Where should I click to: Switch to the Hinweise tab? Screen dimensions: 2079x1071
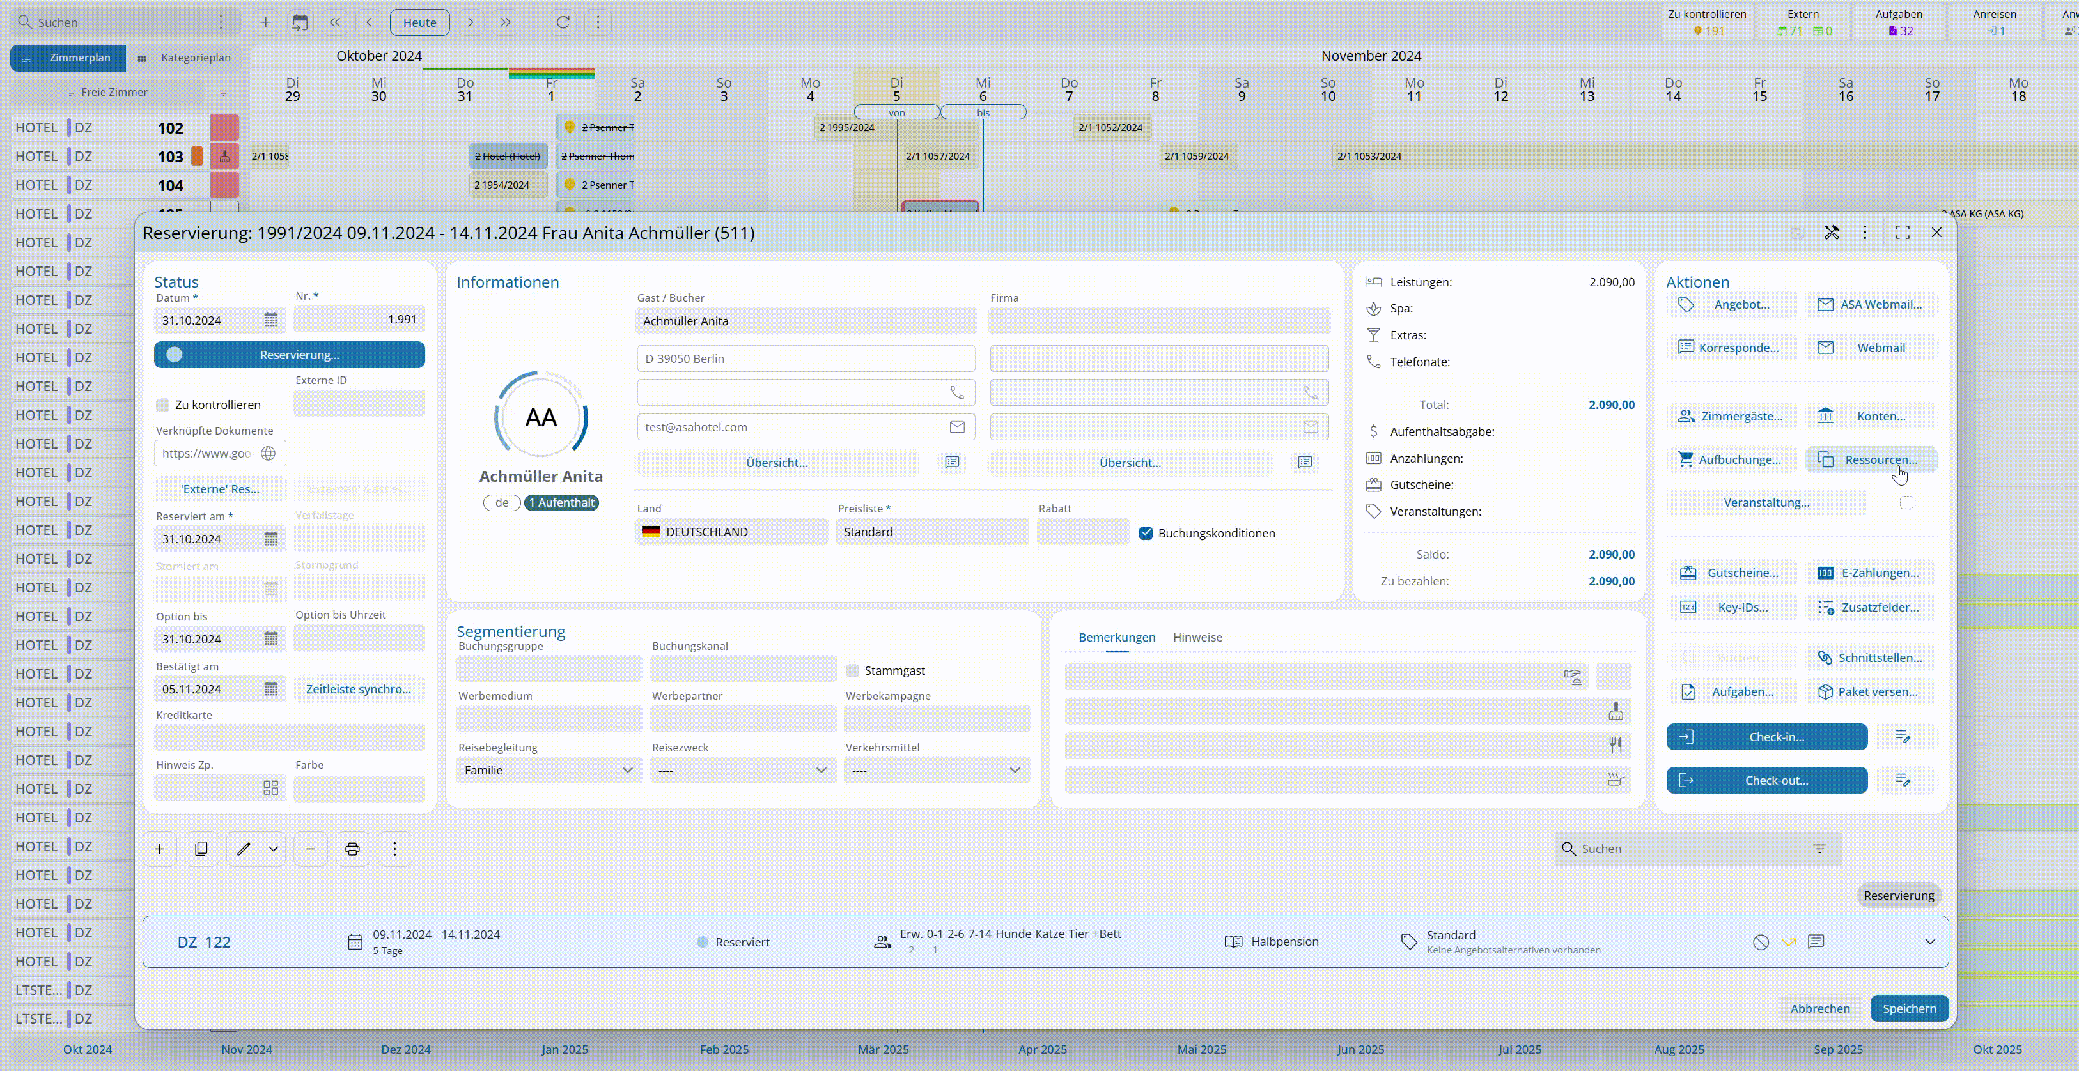click(x=1197, y=637)
